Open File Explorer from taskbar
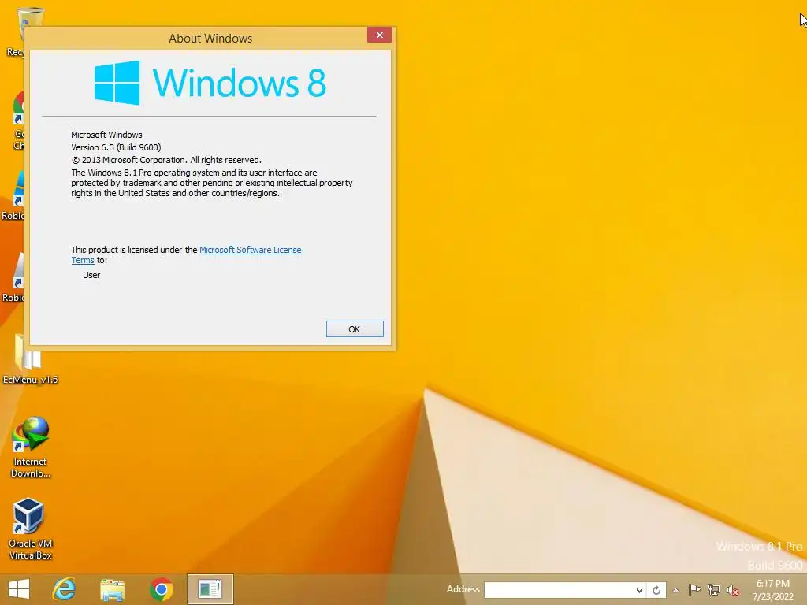 (112, 589)
